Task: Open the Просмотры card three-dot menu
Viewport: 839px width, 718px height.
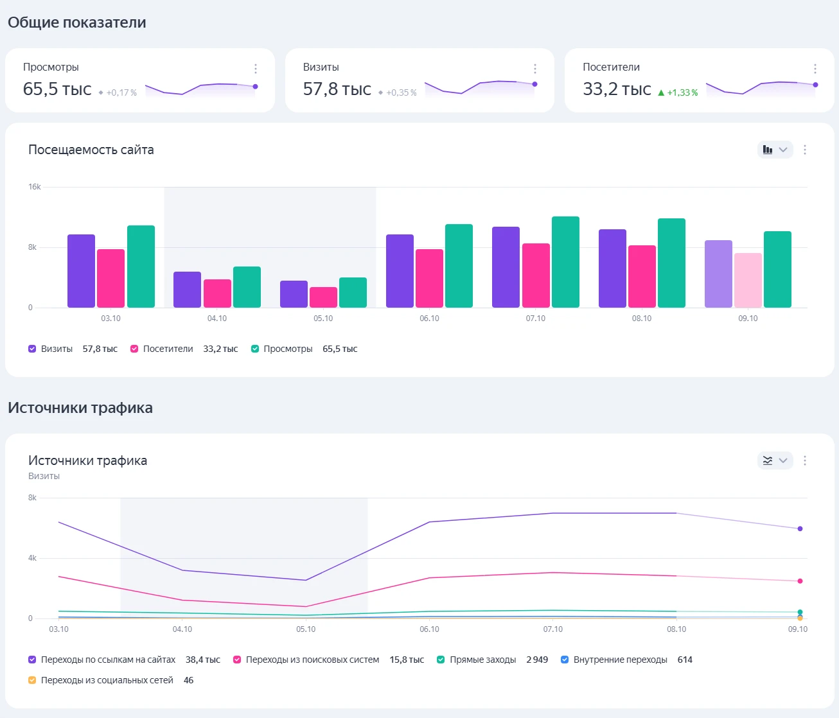Action: coord(256,69)
